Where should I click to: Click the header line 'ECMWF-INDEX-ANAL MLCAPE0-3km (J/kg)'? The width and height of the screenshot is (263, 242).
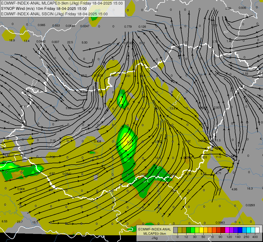pyautogui.click(x=62, y=3)
